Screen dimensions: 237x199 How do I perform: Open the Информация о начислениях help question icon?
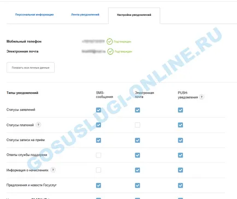pyautogui.click(x=53, y=170)
